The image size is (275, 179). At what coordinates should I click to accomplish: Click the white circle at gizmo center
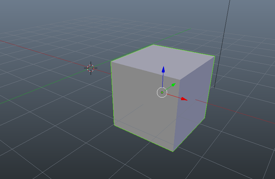point(162,92)
